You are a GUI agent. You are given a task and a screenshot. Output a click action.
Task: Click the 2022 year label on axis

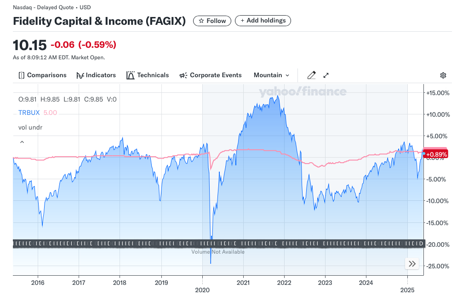[284, 283]
